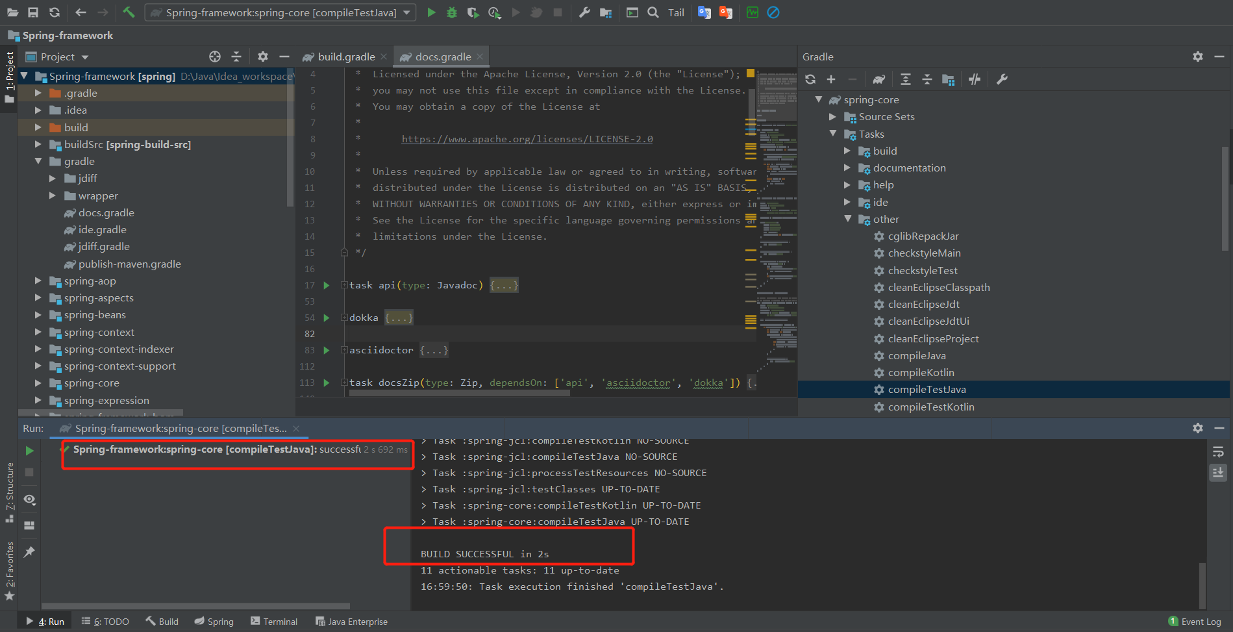Screen dimensions: 1233x632
Task: Open run with profiler icon
Action: tap(494, 12)
